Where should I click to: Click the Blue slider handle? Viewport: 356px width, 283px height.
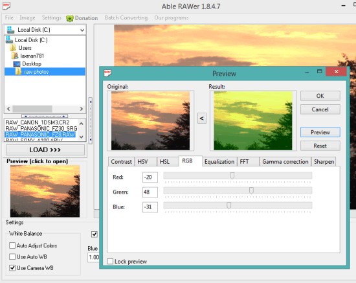(x=229, y=205)
